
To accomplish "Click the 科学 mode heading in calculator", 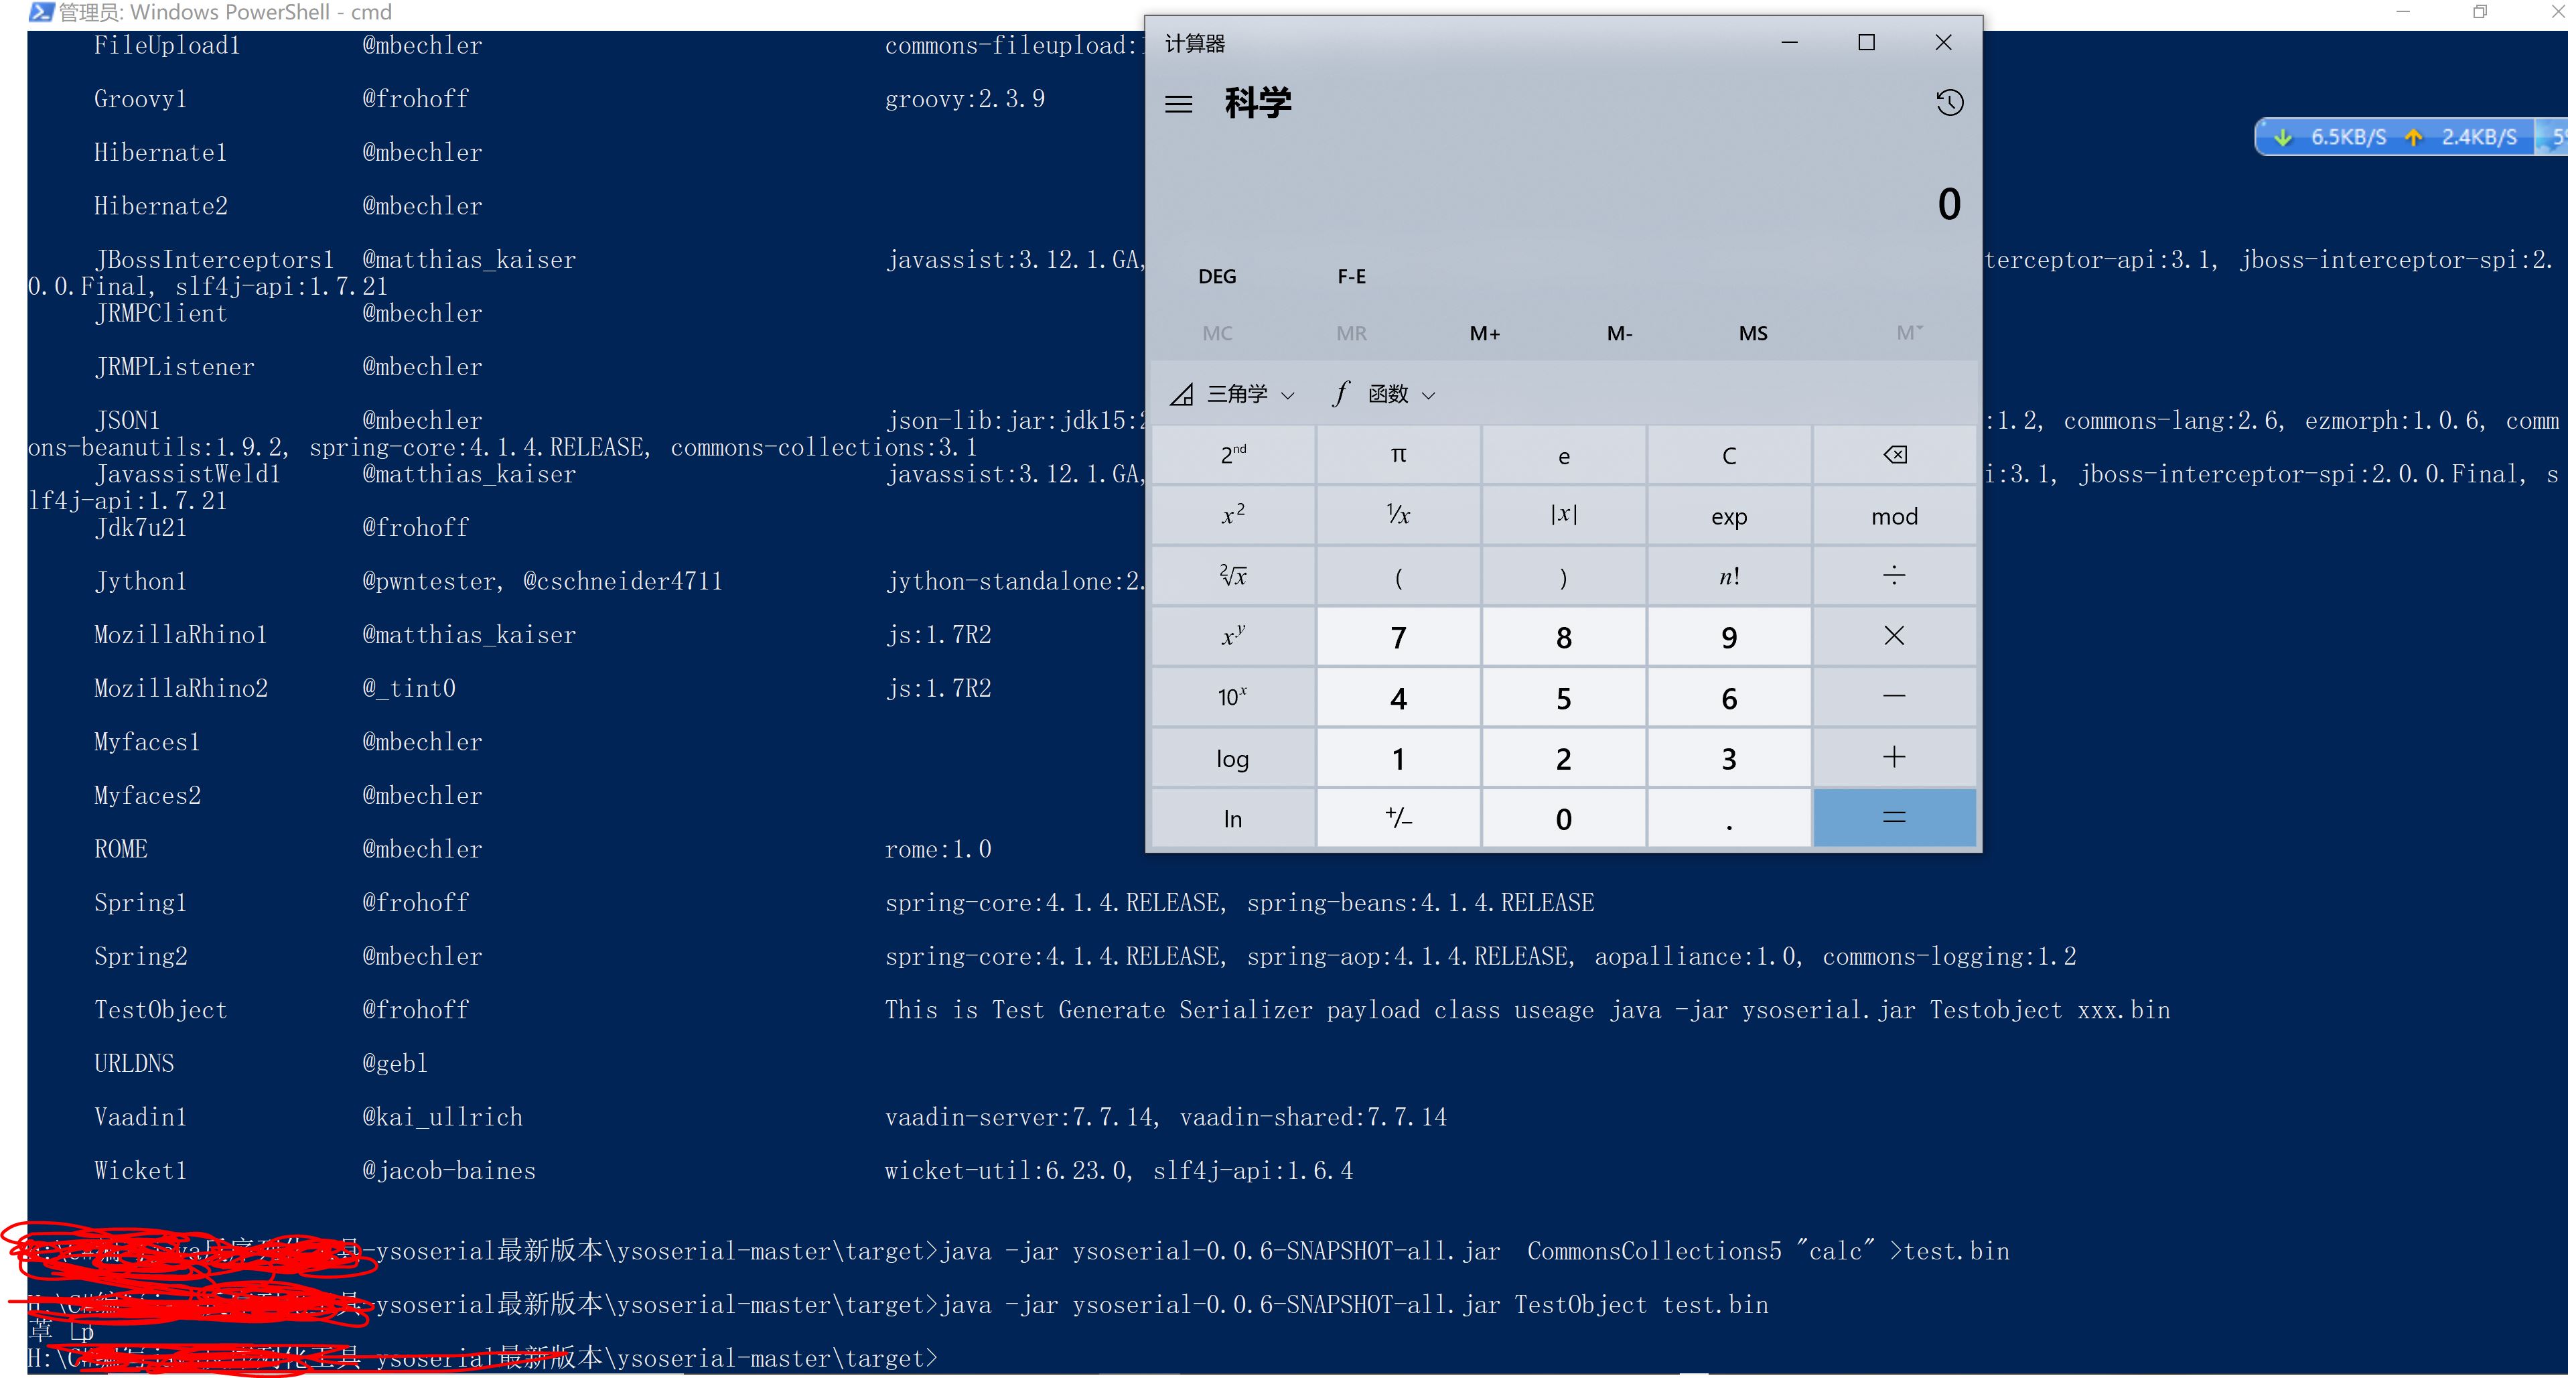I will (1258, 102).
